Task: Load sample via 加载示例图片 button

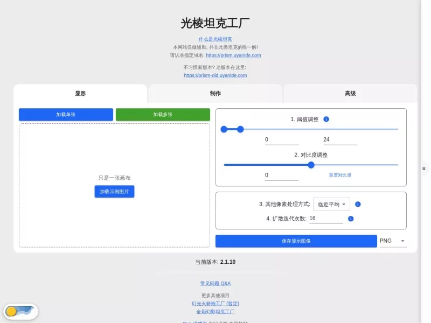Action: [x=114, y=192]
